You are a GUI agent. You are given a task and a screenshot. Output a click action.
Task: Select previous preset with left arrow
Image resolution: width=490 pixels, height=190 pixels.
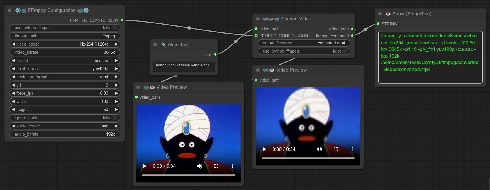(13, 61)
